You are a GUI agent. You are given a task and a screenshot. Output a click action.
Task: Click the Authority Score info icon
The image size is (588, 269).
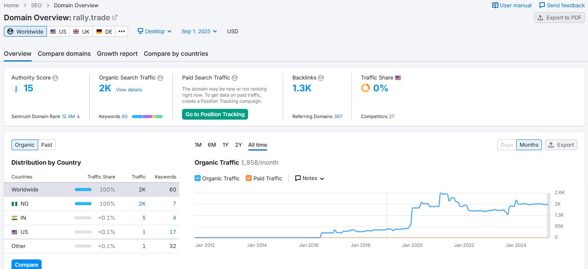55,78
